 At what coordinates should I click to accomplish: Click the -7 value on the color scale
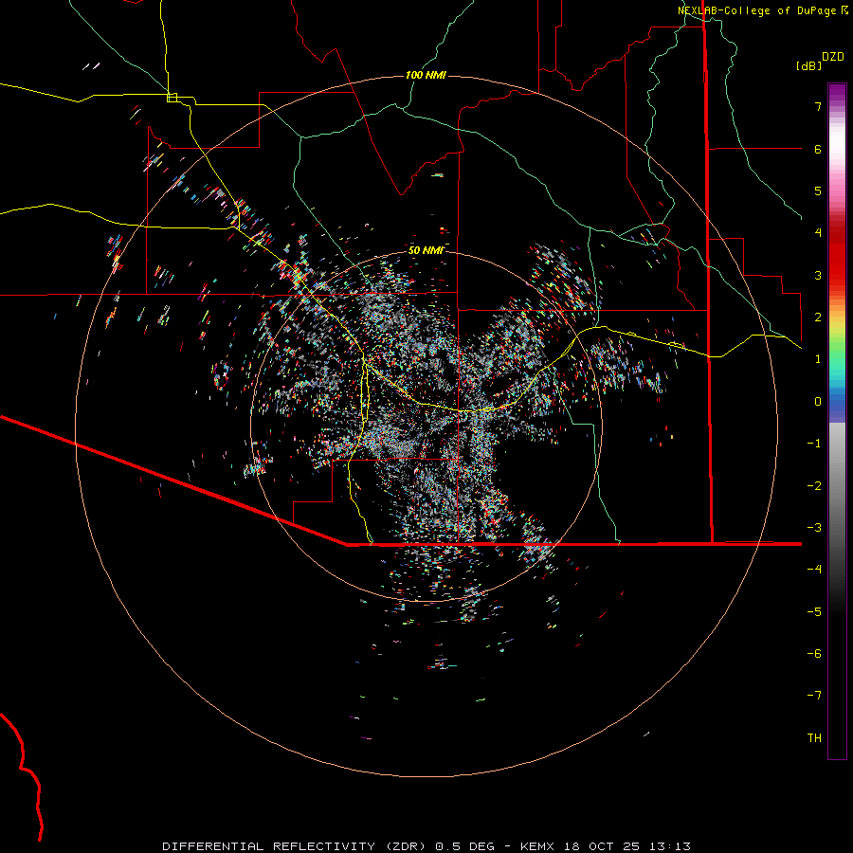[814, 696]
